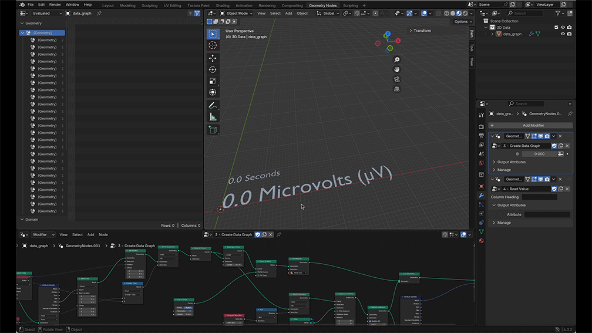
Task: Open the View Layer properties tab icon
Action: click(x=482, y=144)
